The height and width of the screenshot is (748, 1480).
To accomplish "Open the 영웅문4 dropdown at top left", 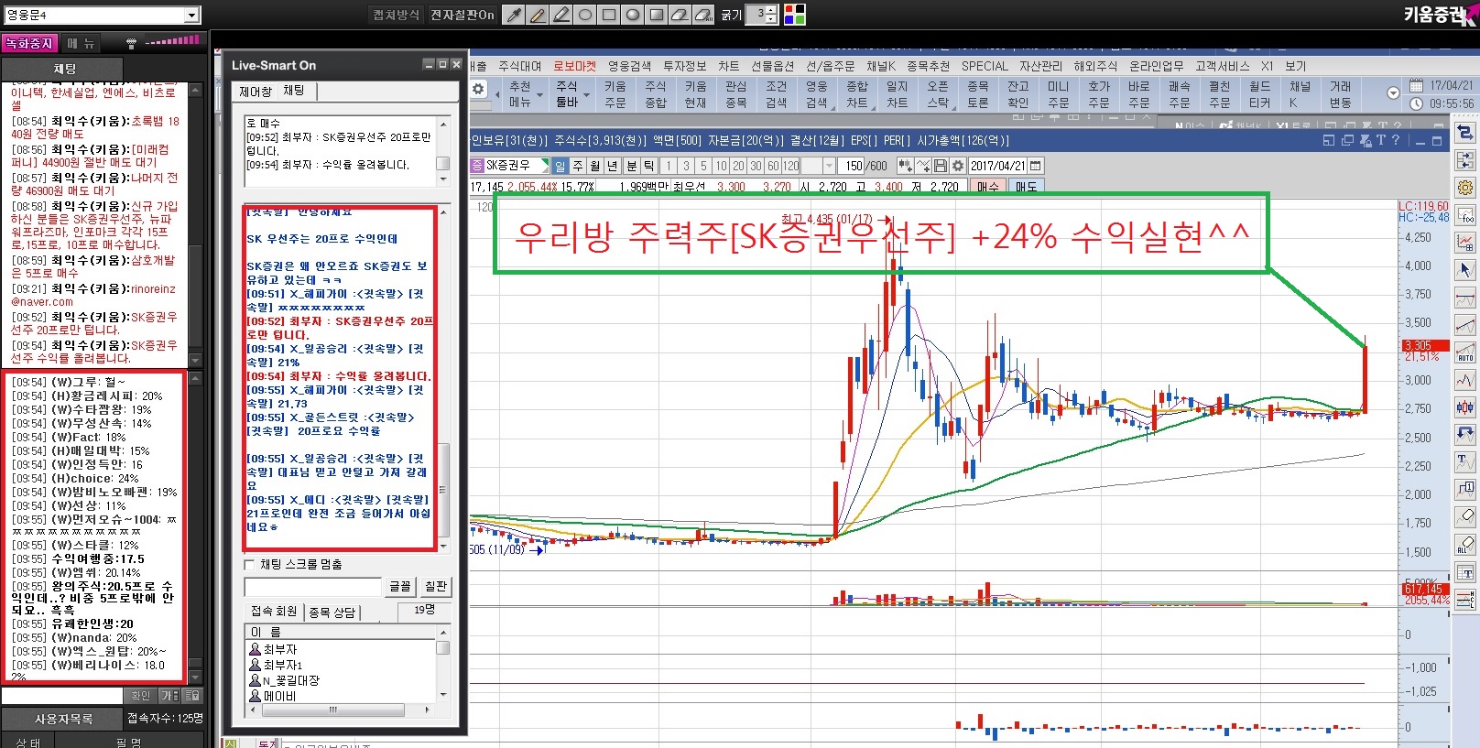I will (x=191, y=15).
